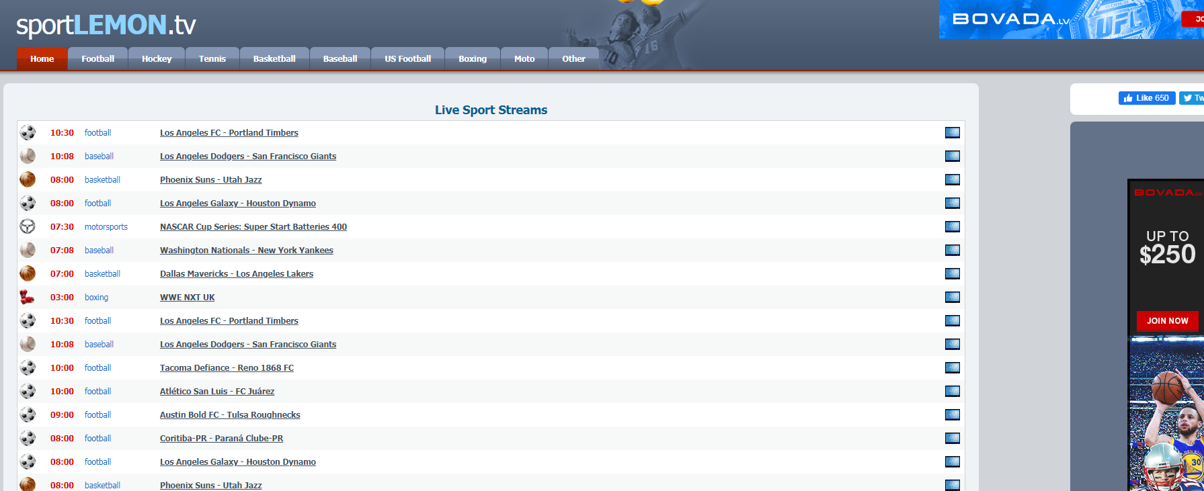Click basketball category in Dallas Mavericks row

coord(102,274)
